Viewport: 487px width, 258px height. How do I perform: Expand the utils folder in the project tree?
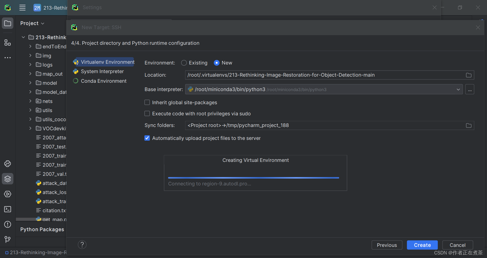coord(30,110)
